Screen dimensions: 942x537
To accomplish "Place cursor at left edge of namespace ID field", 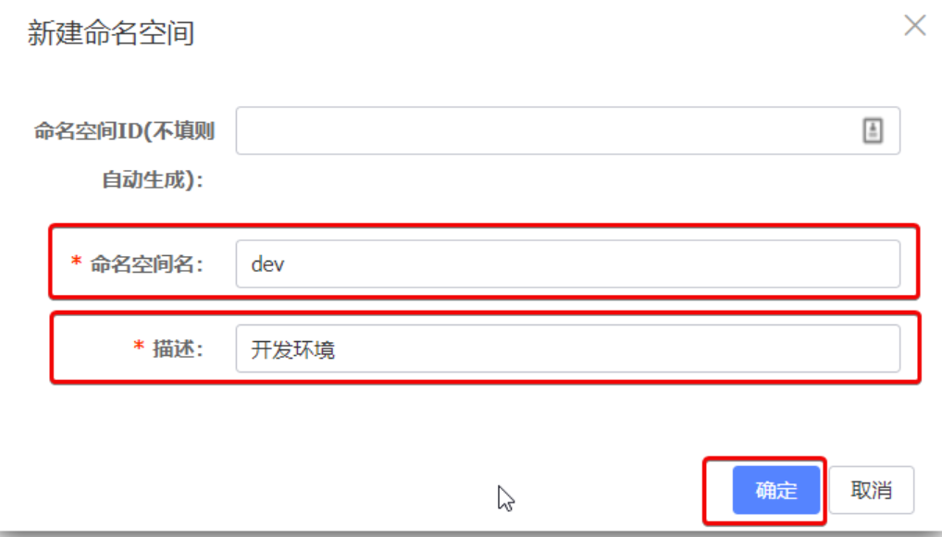I will (245, 131).
